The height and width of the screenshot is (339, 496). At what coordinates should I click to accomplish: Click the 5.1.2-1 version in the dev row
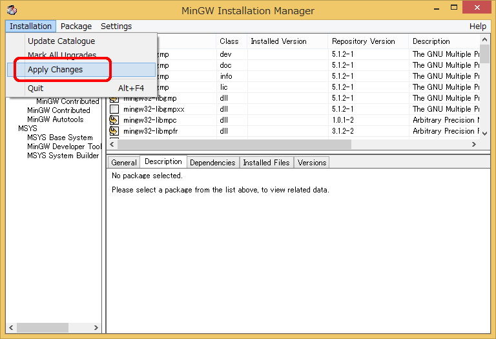point(342,54)
